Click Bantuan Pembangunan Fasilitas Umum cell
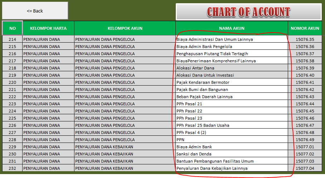Image resolution: width=325 pixels, height=178 pixels. [x=232, y=161]
